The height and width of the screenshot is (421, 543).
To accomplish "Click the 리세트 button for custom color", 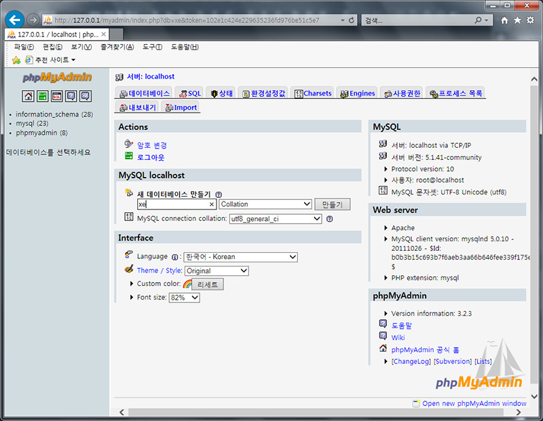I will [208, 284].
